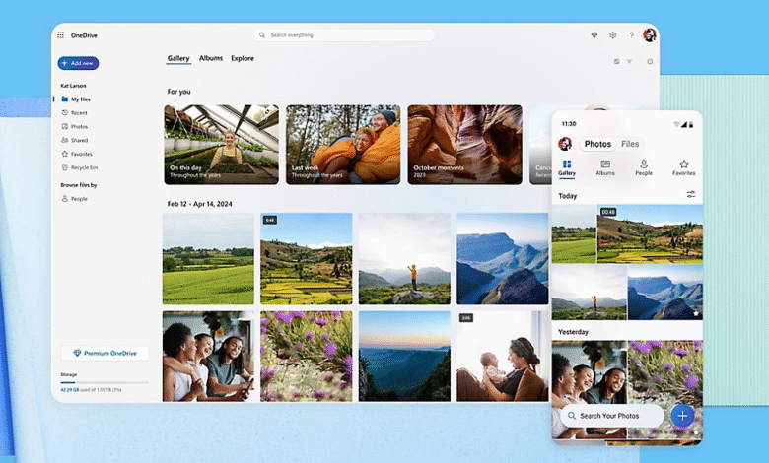Click the premium diamond icon in header
Viewport: 769px width, 463px height.
pyautogui.click(x=594, y=35)
